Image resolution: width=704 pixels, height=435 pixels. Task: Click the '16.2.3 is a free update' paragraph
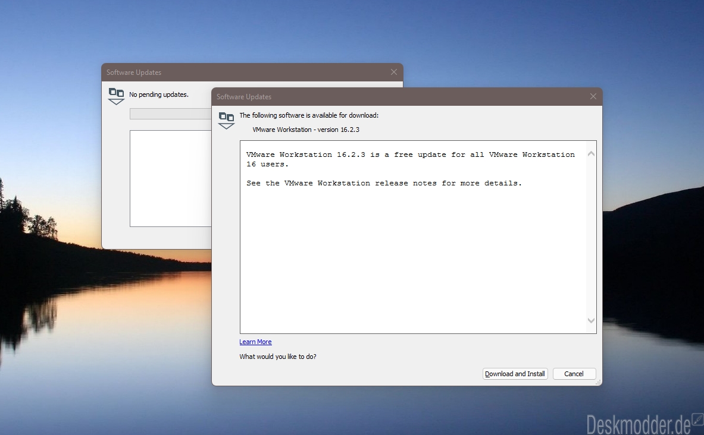tap(411, 159)
